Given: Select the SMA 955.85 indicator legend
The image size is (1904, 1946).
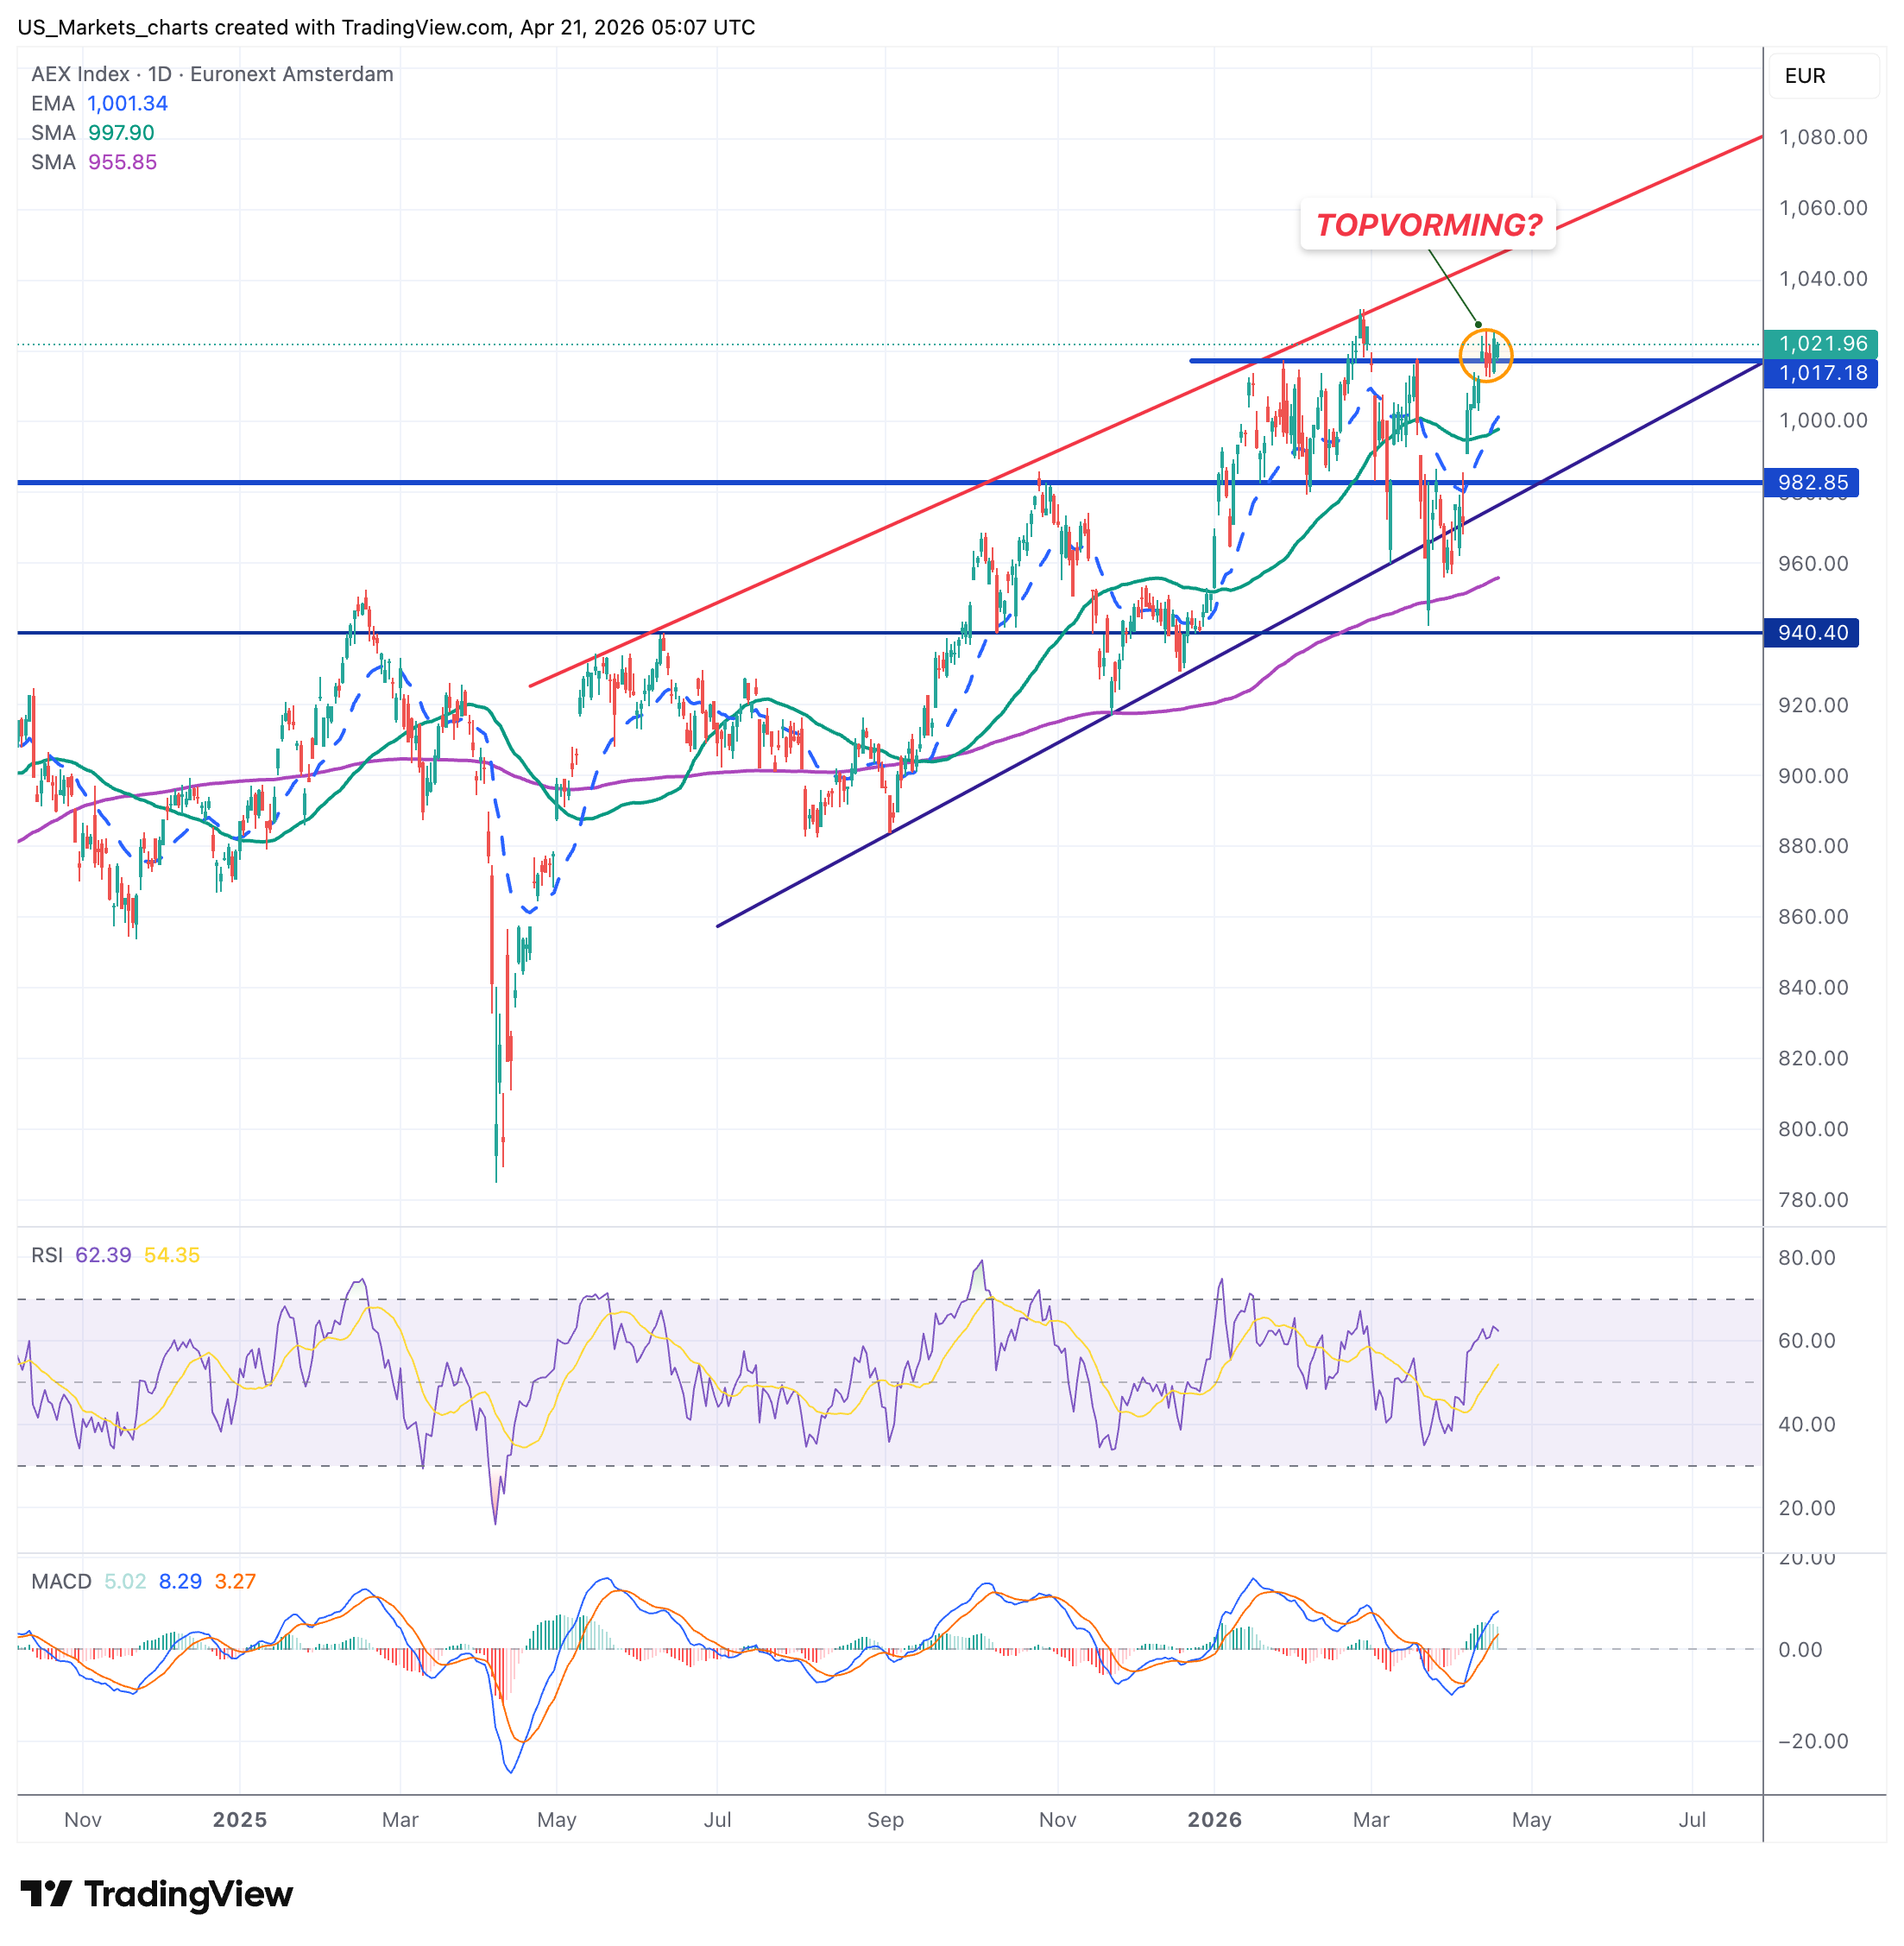Looking at the screenshot, I should [93, 162].
